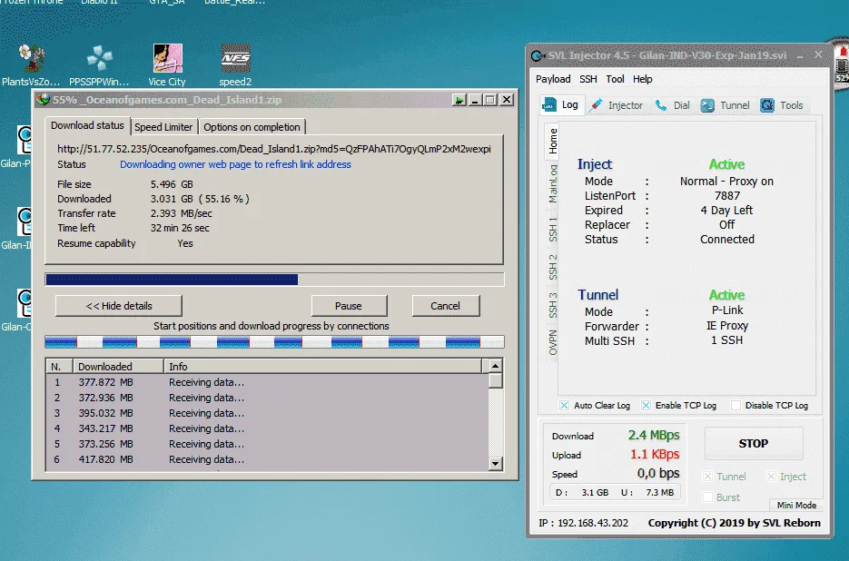Click the N. column header
The height and width of the screenshot is (561, 849).
(60, 367)
